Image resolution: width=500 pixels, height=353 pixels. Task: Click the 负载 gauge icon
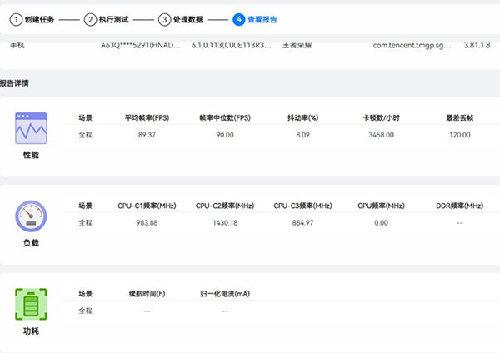click(x=31, y=217)
